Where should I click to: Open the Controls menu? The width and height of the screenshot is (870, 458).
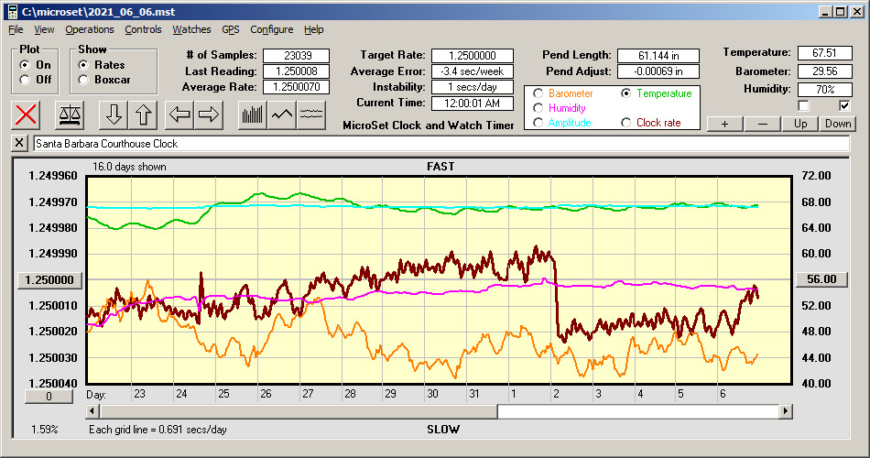(x=143, y=29)
